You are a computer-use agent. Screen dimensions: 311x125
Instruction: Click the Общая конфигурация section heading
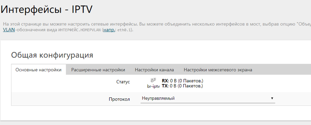[x=52, y=55]
